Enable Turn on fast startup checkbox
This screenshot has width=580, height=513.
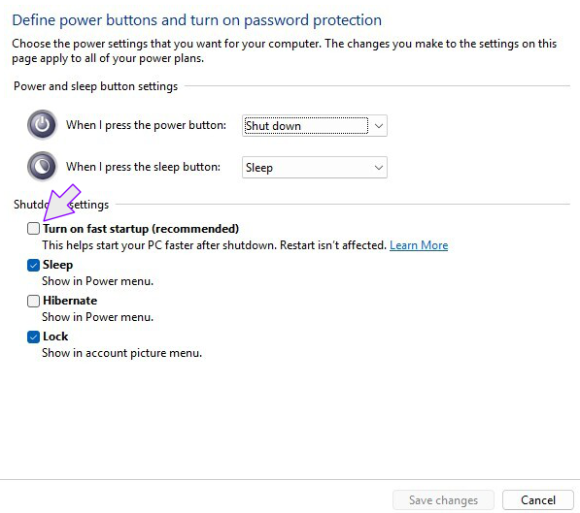pos(33,229)
